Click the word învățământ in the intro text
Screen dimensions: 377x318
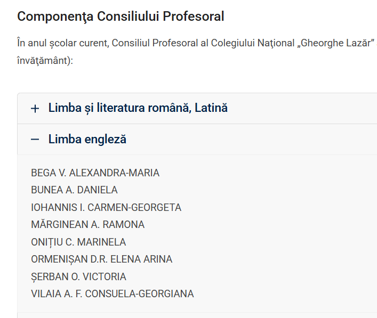pos(43,61)
